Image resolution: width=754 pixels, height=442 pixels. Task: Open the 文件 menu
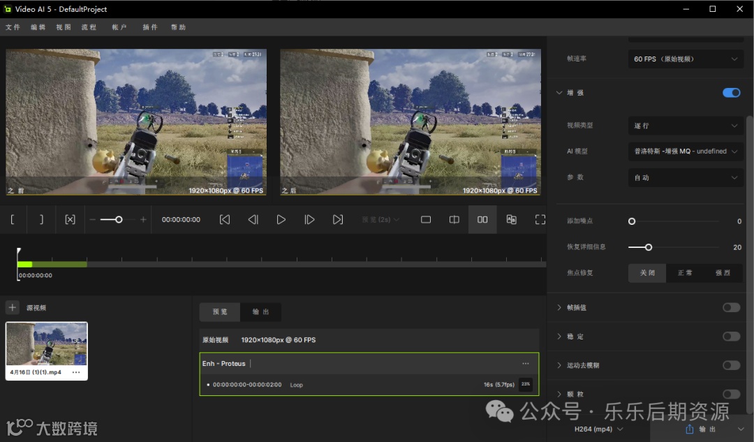click(x=13, y=27)
